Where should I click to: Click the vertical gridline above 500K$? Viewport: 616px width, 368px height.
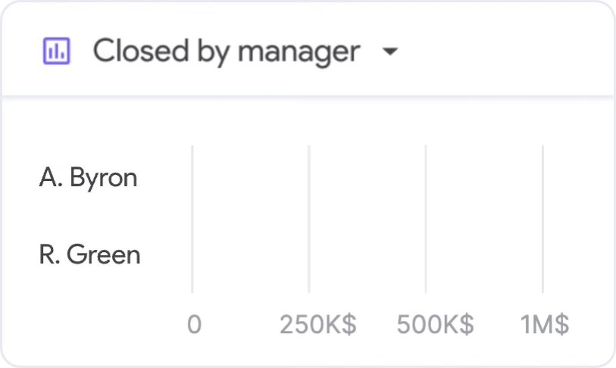click(x=426, y=219)
